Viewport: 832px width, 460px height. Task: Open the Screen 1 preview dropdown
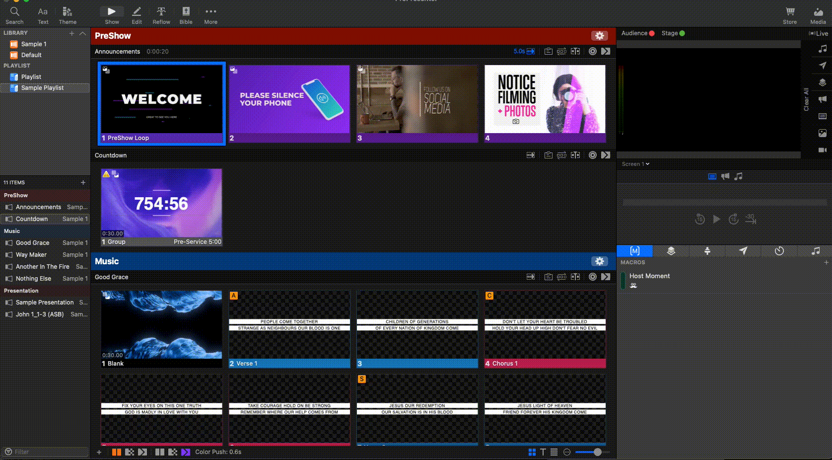click(635, 164)
